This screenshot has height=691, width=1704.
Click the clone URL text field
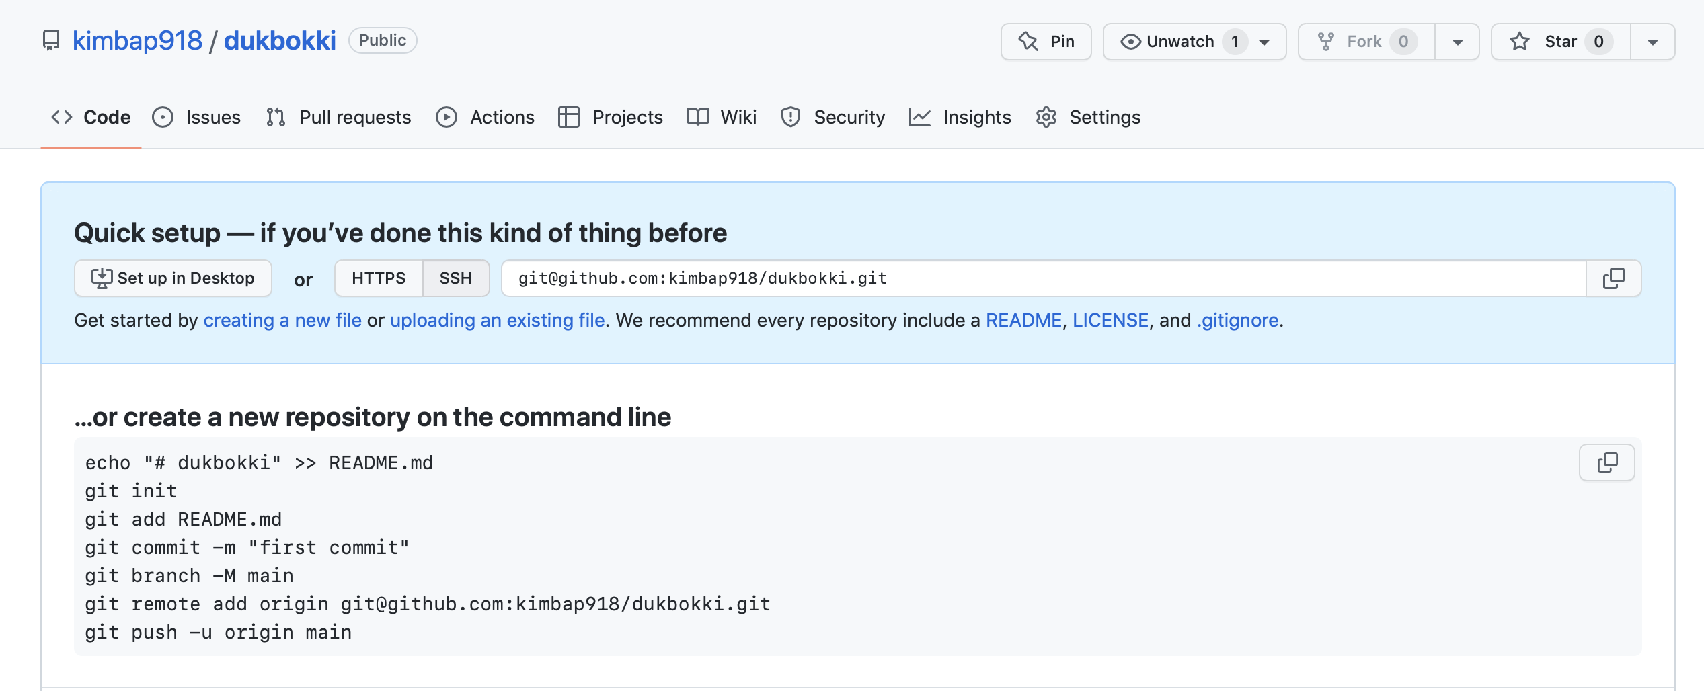click(1043, 278)
